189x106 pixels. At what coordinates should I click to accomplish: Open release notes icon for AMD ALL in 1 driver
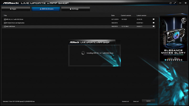point(154,19)
